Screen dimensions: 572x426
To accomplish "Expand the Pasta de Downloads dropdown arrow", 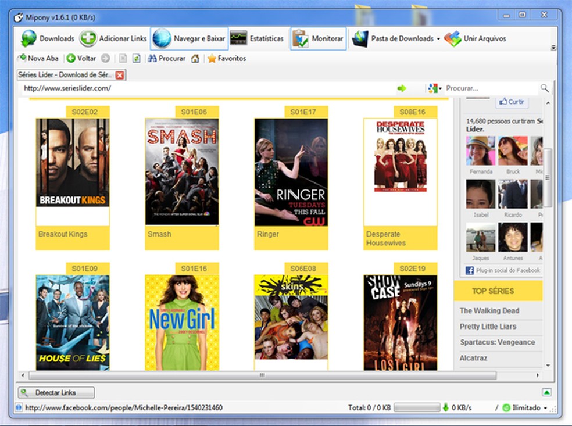I will pyautogui.click(x=438, y=39).
